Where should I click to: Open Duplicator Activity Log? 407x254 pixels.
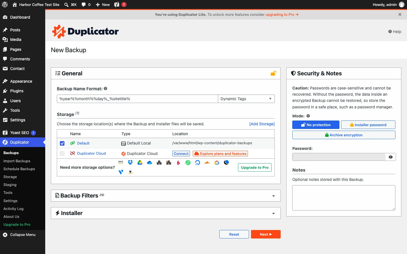click(13, 209)
